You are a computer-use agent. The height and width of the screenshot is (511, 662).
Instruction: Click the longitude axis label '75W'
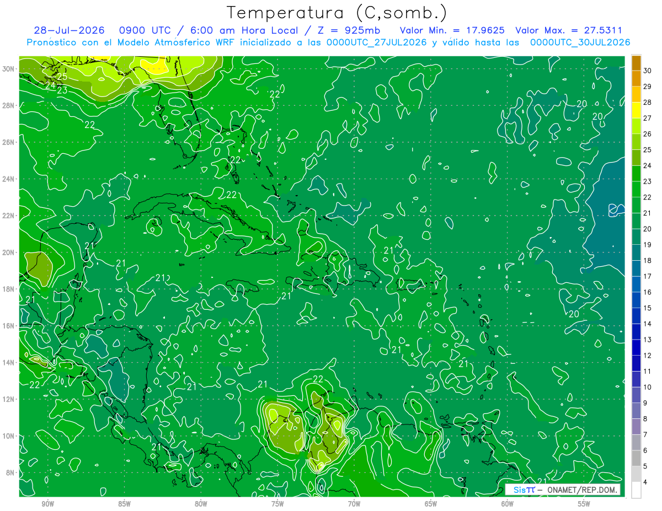click(x=277, y=504)
